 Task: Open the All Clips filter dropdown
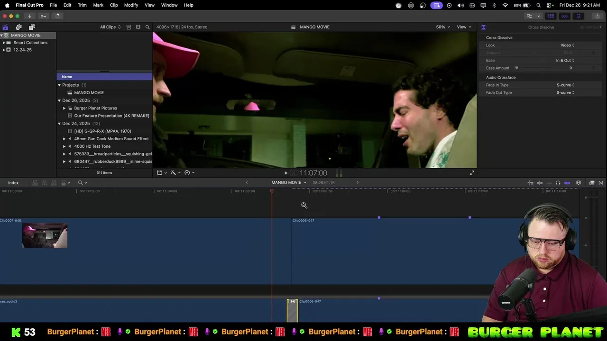coord(110,27)
